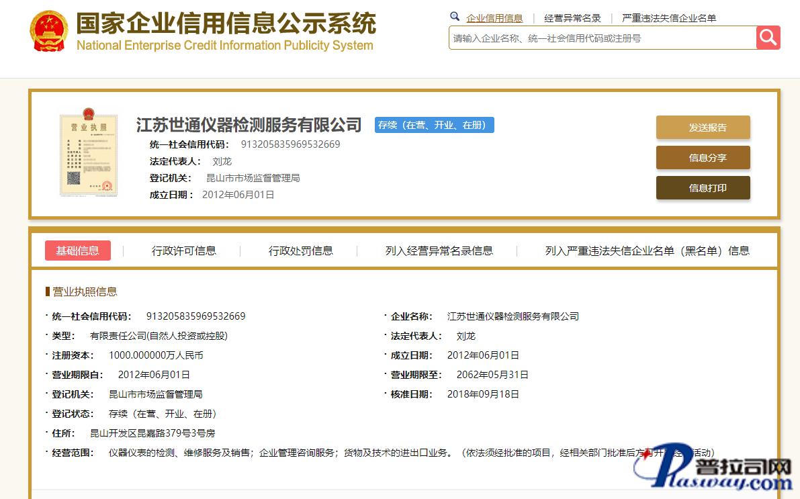Screen dimensions: 800x499
Task: Select the 经营异常名录 search category
Action: tap(572, 18)
